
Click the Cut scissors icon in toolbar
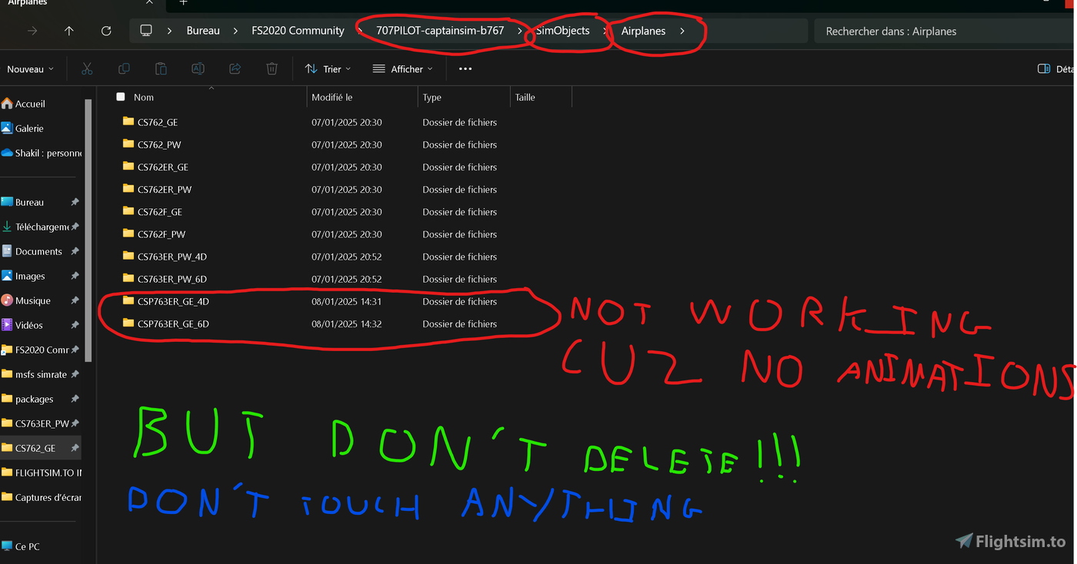click(87, 69)
